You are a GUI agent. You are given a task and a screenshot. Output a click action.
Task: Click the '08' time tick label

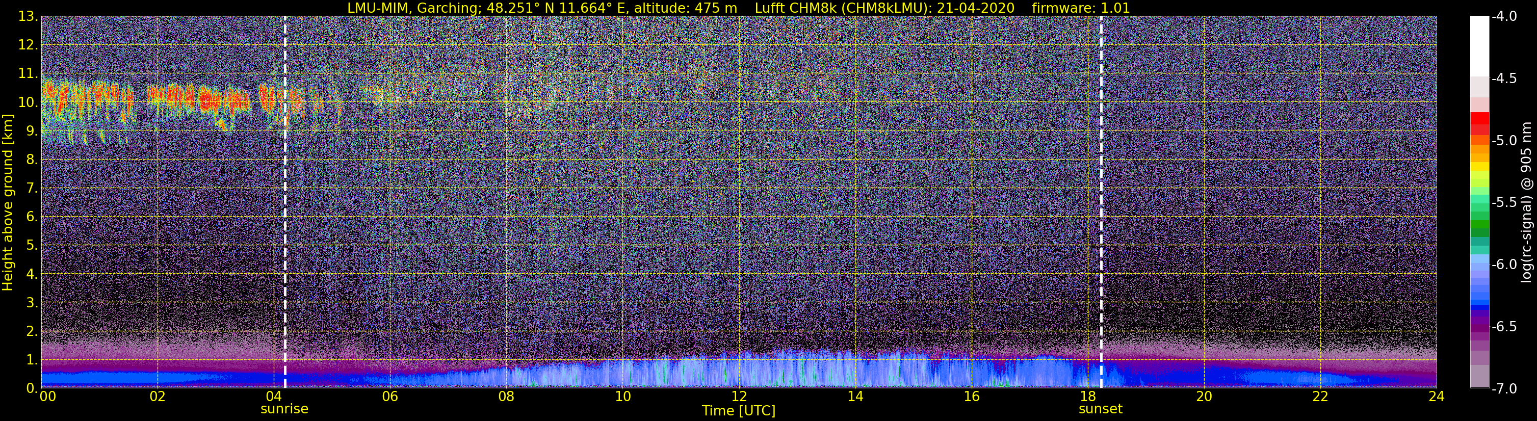(506, 397)
